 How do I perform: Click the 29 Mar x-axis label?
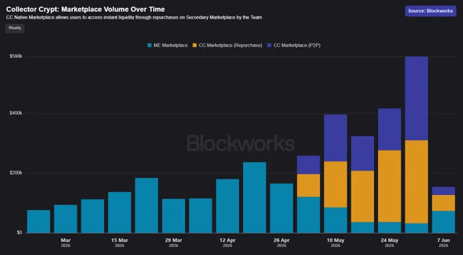(174, 243)
